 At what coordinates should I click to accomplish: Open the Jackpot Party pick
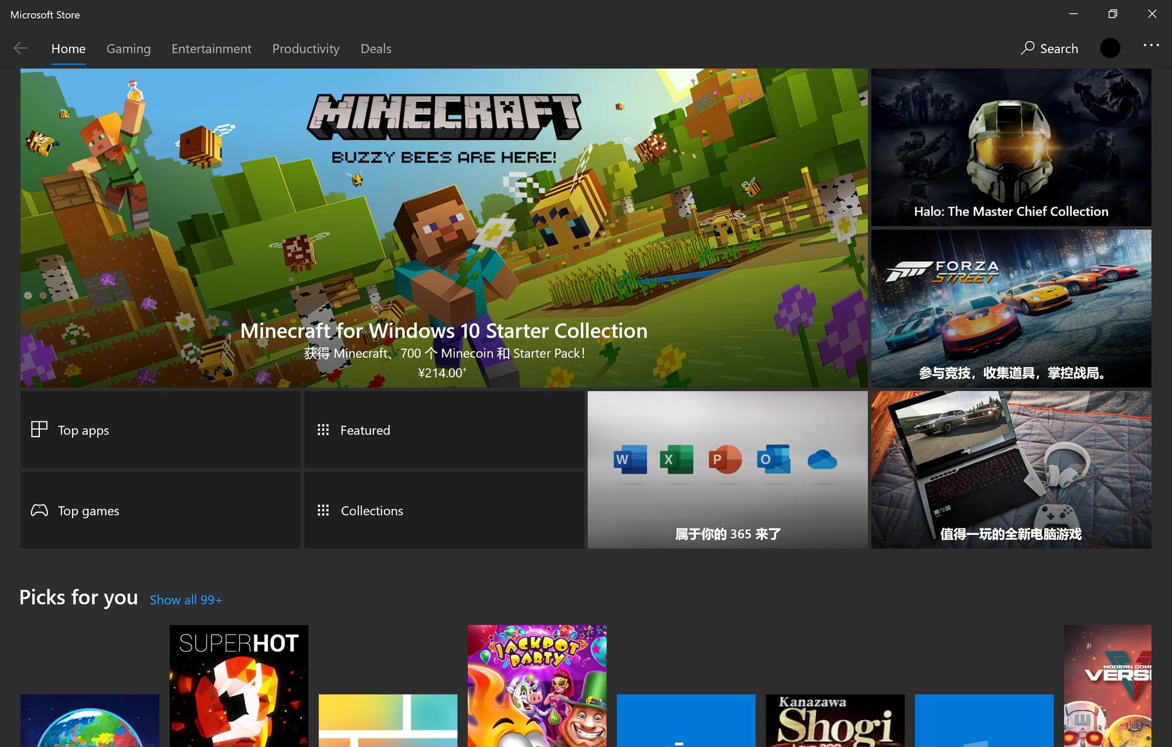tap(537, 686)
